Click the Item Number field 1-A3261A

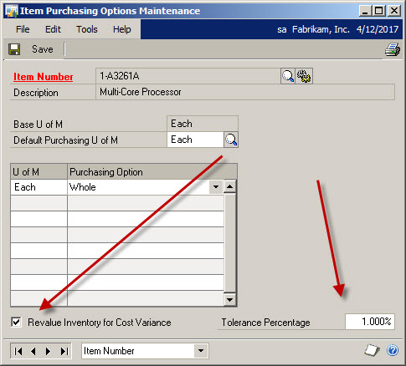click(188, 76)
